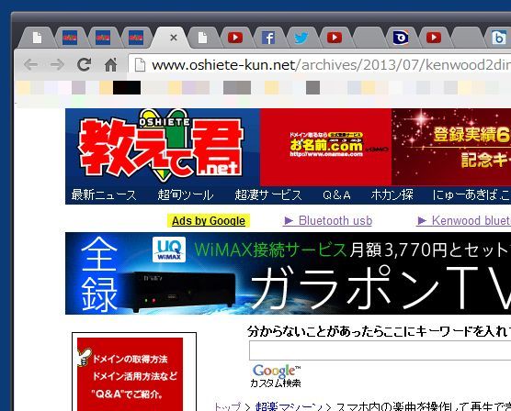Open the 登録実績 sparkle banner ad
This screenshot has height=411, width=511.
tap(451, 147)
